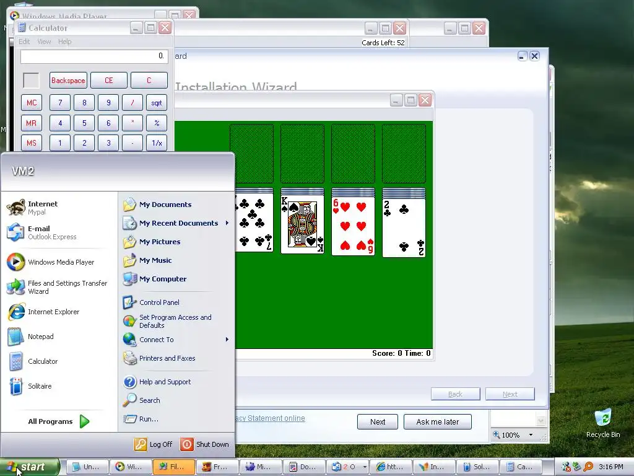Screen dimensions: 634x476
Task: Click Calculator MS memory store button
Action: (32, 143)
